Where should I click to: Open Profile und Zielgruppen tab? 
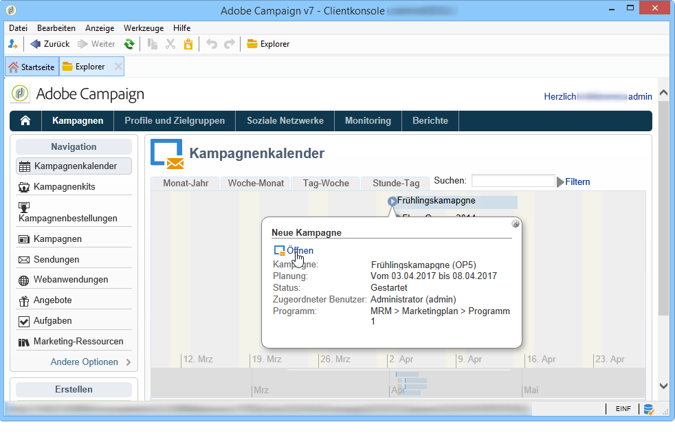(175, 120)
